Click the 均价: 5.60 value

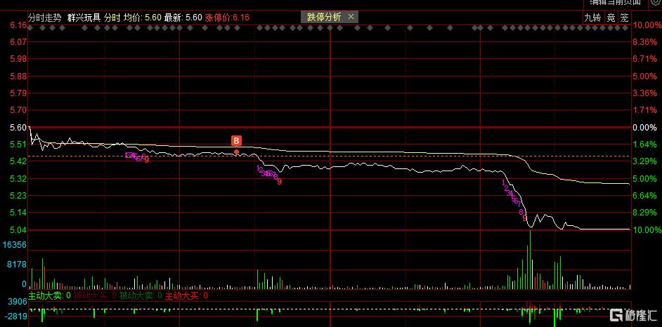pos(142,18)
